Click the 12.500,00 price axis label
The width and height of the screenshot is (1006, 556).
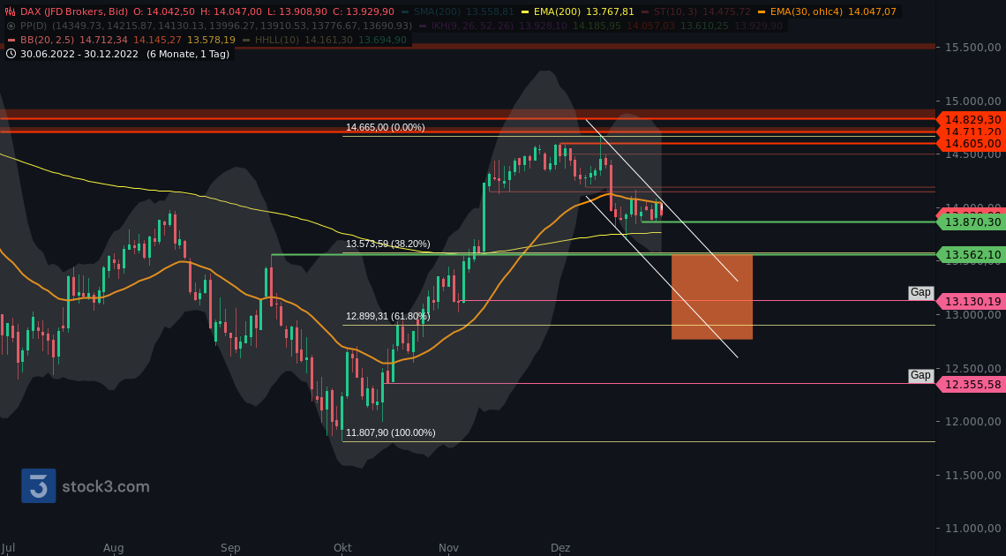point(972,368)
